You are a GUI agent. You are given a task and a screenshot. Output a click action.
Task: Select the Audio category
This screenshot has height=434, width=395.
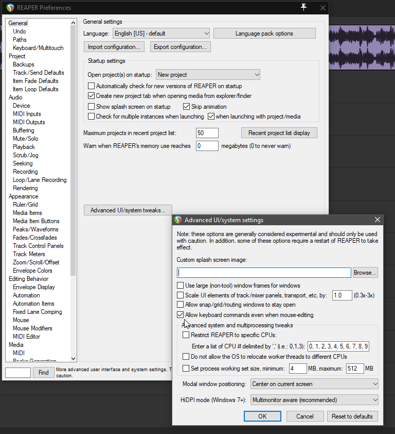point(15,97)
